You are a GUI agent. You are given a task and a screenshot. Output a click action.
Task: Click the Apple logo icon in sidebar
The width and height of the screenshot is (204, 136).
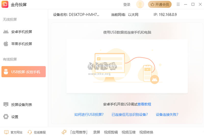(6, 44)
